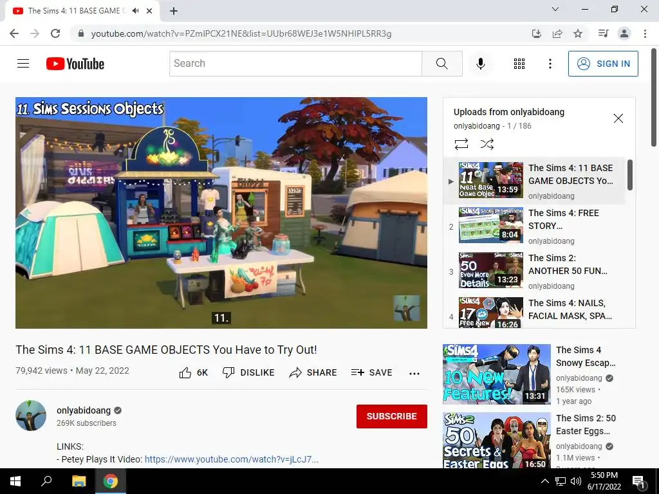Save the video to a playlist
This screenshot has width=659, height=494.
click(371, 372)
